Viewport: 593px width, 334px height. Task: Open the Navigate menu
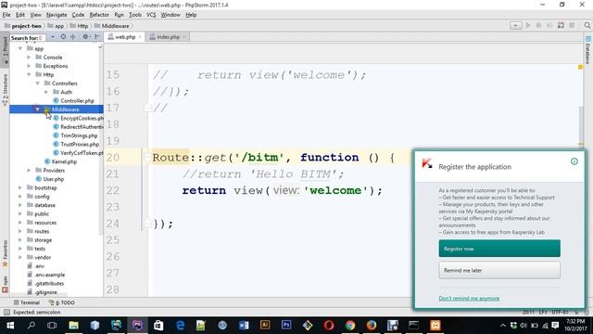(57, 15)
